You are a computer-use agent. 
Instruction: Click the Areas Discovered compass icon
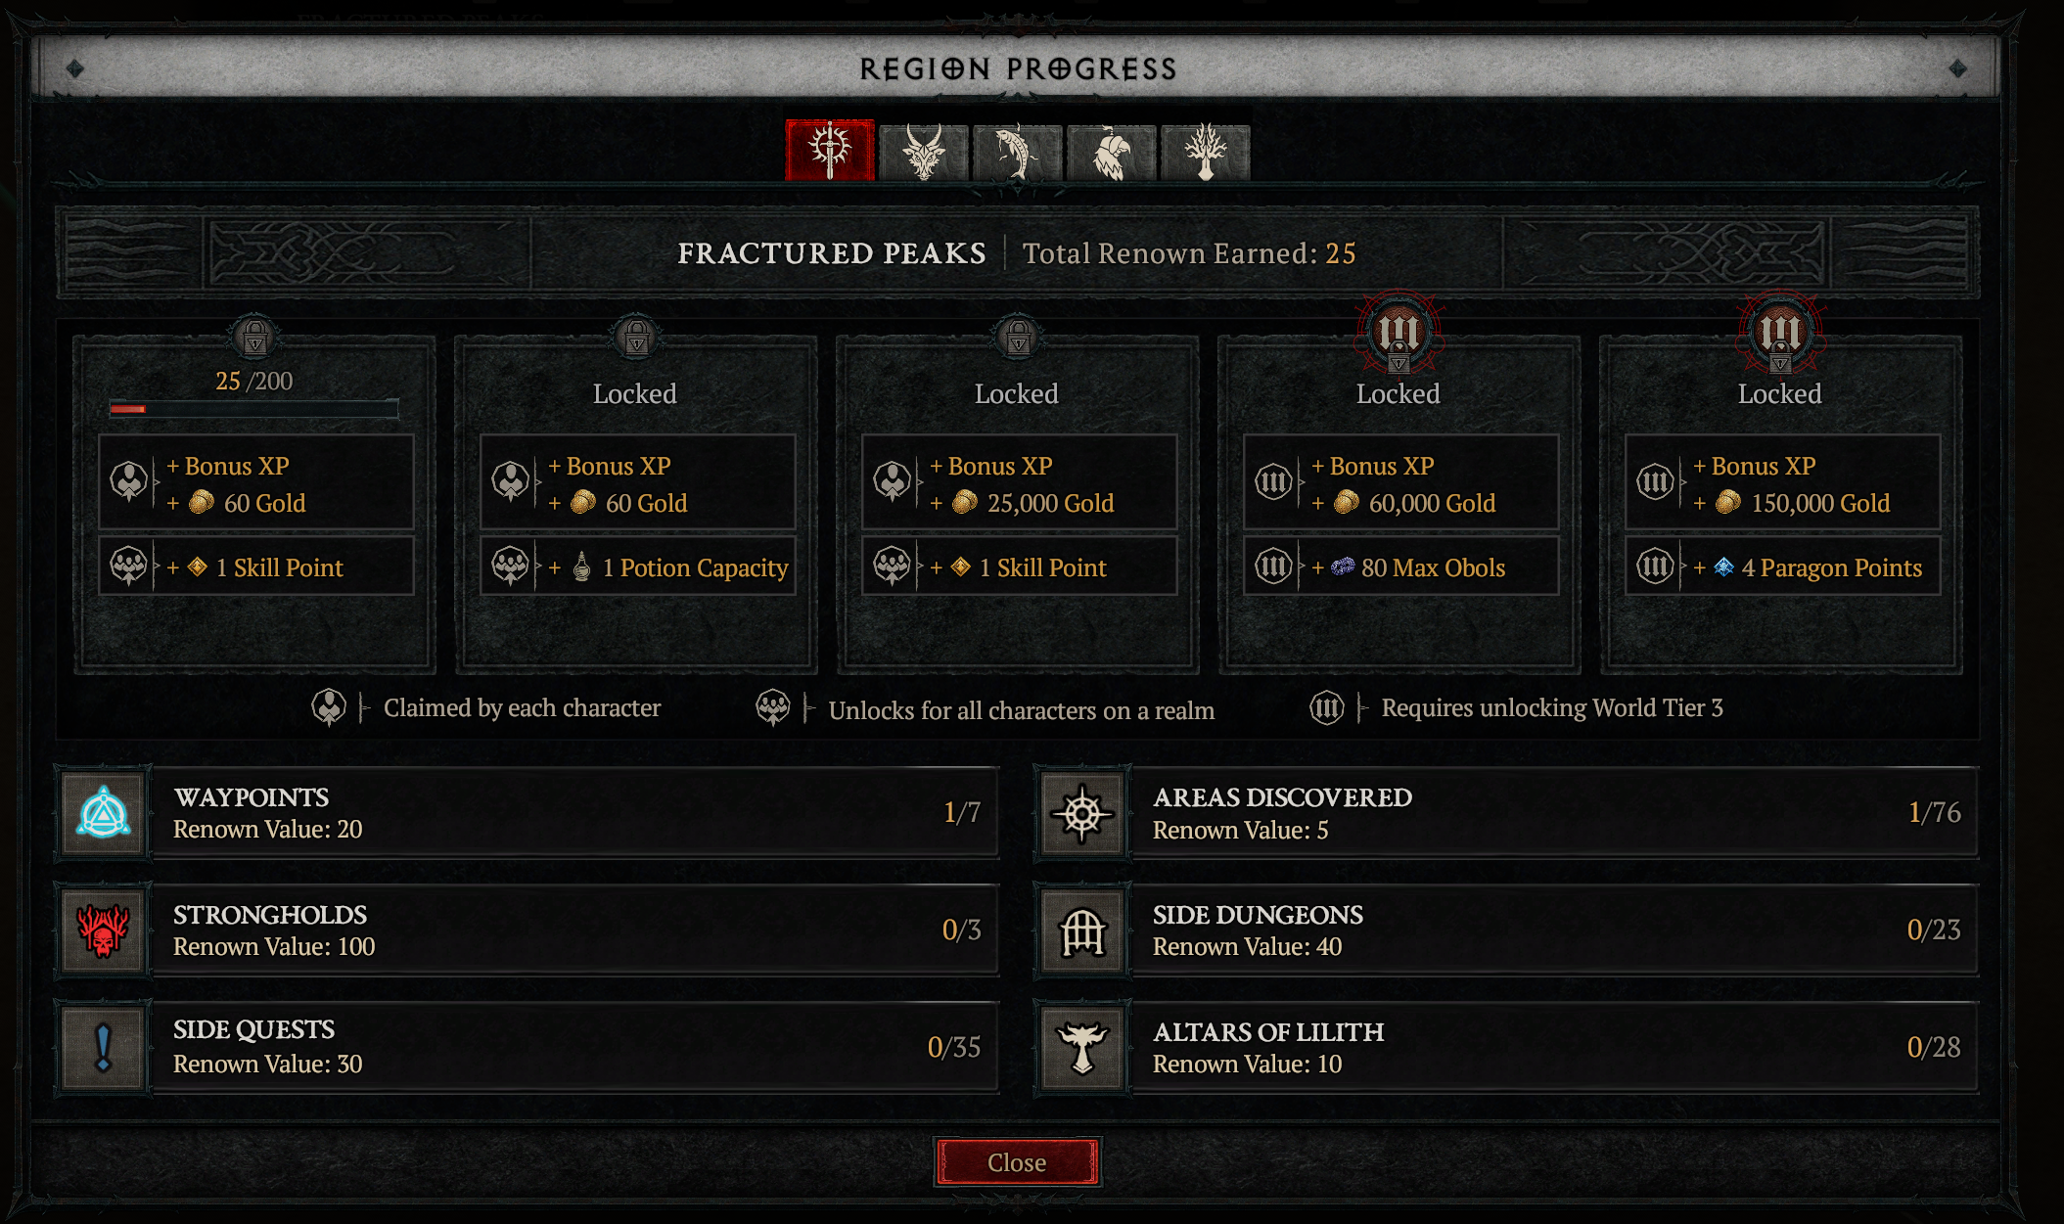1082,813
